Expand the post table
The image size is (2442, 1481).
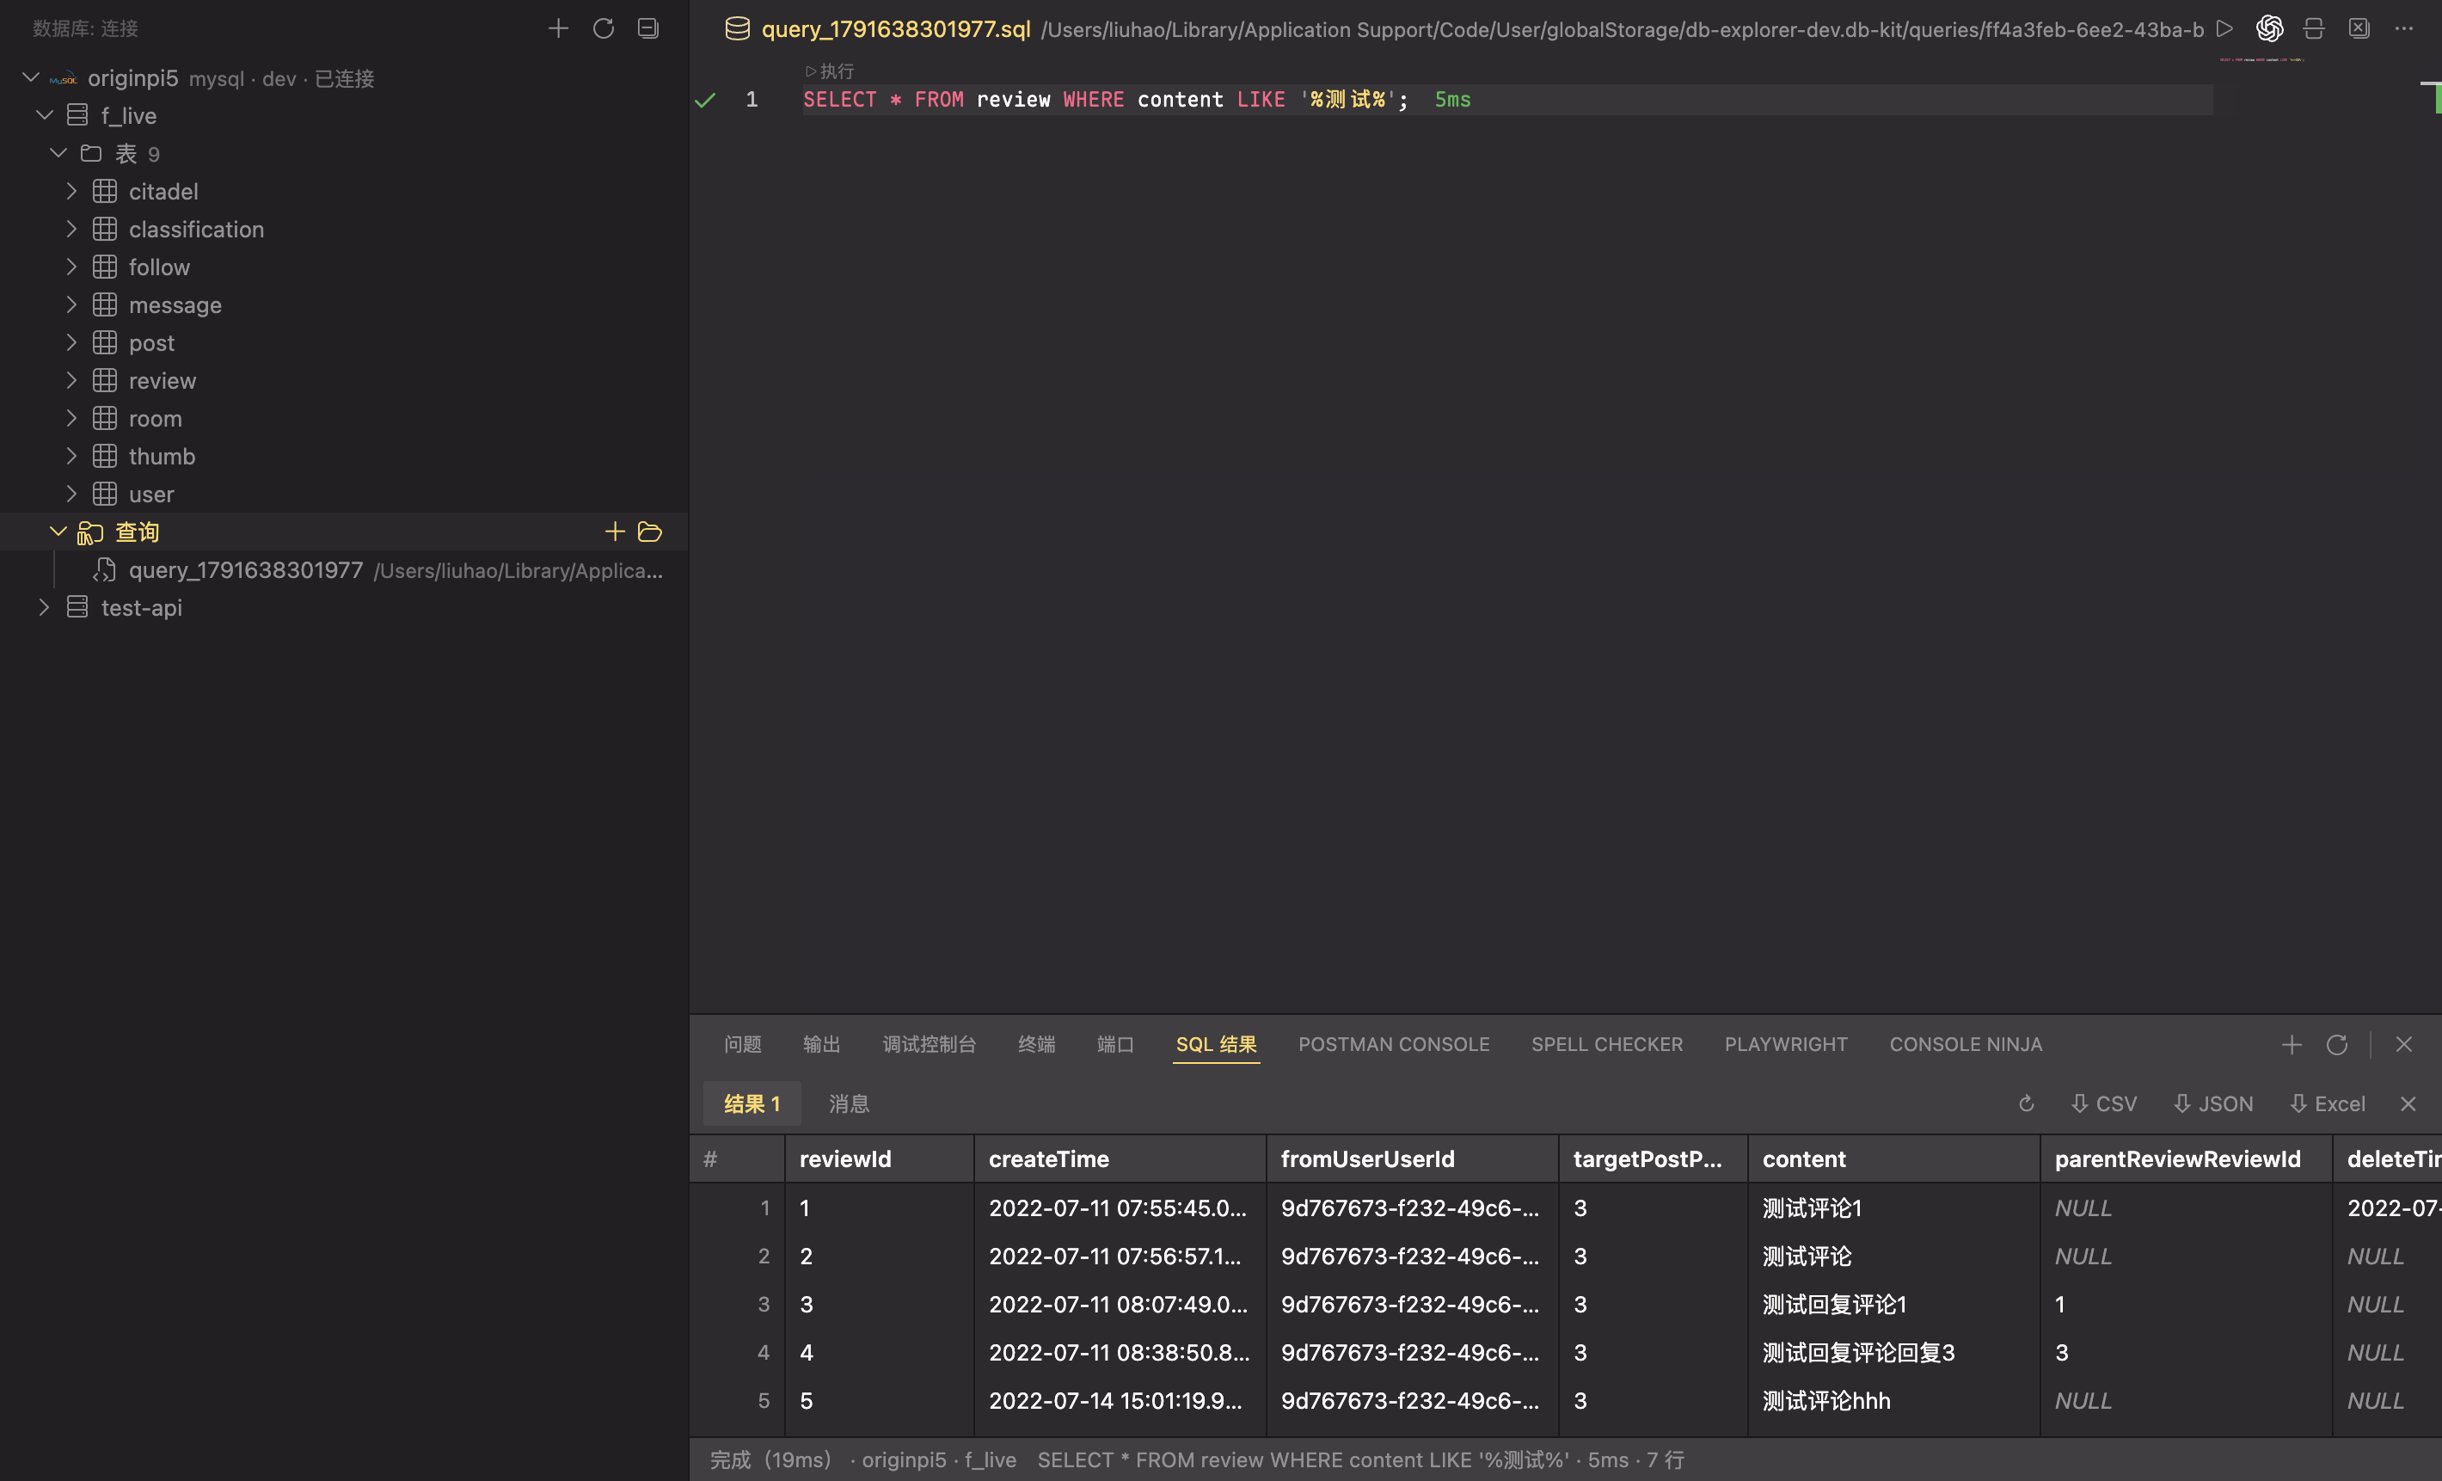coord(71,342)
